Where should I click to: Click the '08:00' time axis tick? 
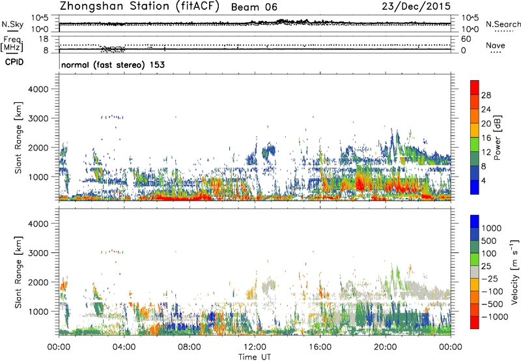(x=190, y=347)
